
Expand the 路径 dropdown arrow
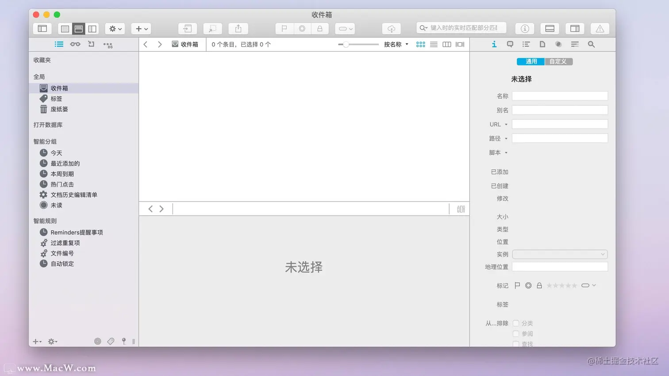coord(506,139)
